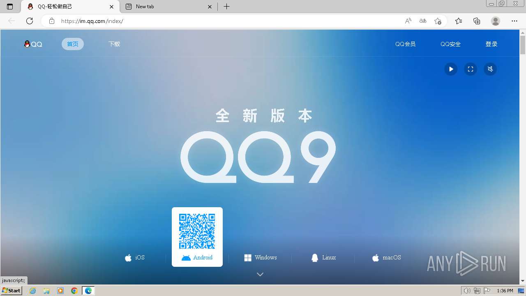Open the network tray icon
The image size is (526, 296).
pos(477,291)
